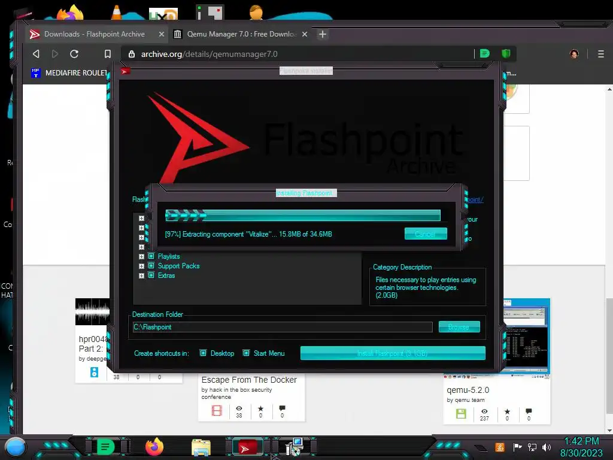Click the comment icon on Escape From The Docker
The image size is (613, 460).
coord(283,408)
